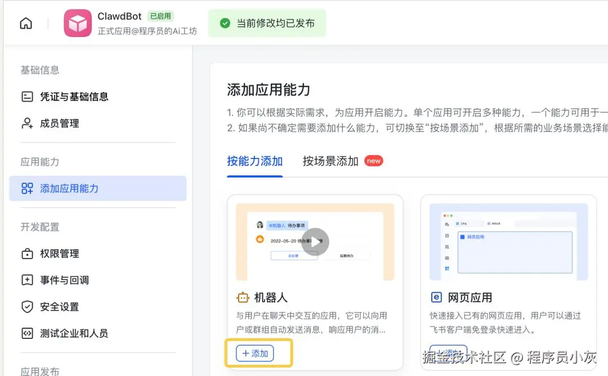This screenshot has width=608, height=376.
Task: Click the 机器人 preview thumbnail
Action: click(315, 242)
